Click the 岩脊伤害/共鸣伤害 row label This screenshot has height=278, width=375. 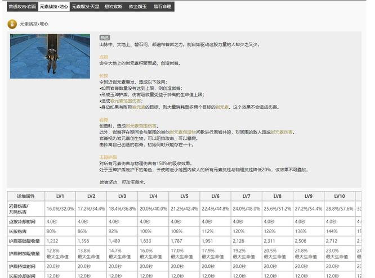tap(26, 209)
